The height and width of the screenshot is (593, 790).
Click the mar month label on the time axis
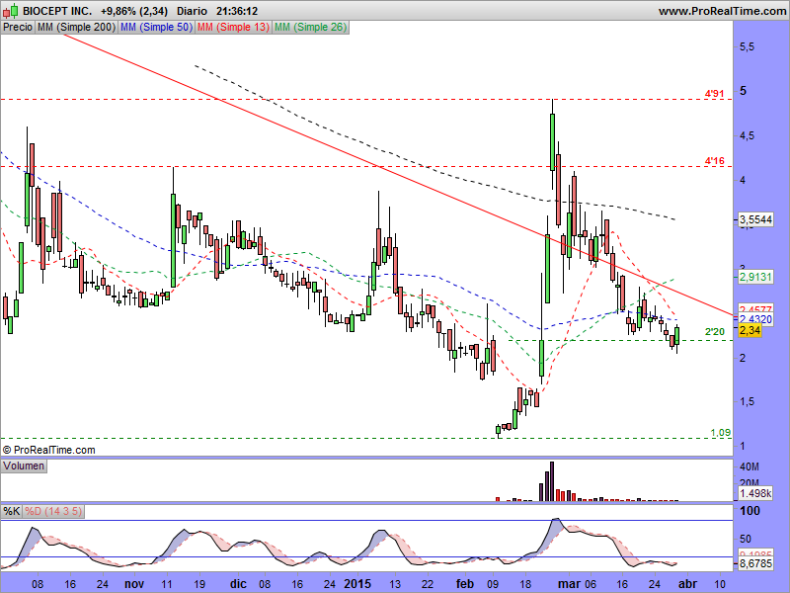[x=570, y=584]
